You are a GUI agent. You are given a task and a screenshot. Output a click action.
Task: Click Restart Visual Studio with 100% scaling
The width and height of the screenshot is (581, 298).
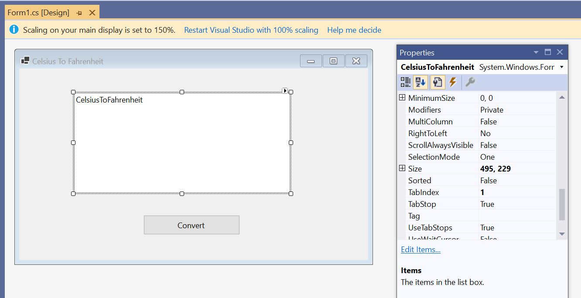pos(251,30)
